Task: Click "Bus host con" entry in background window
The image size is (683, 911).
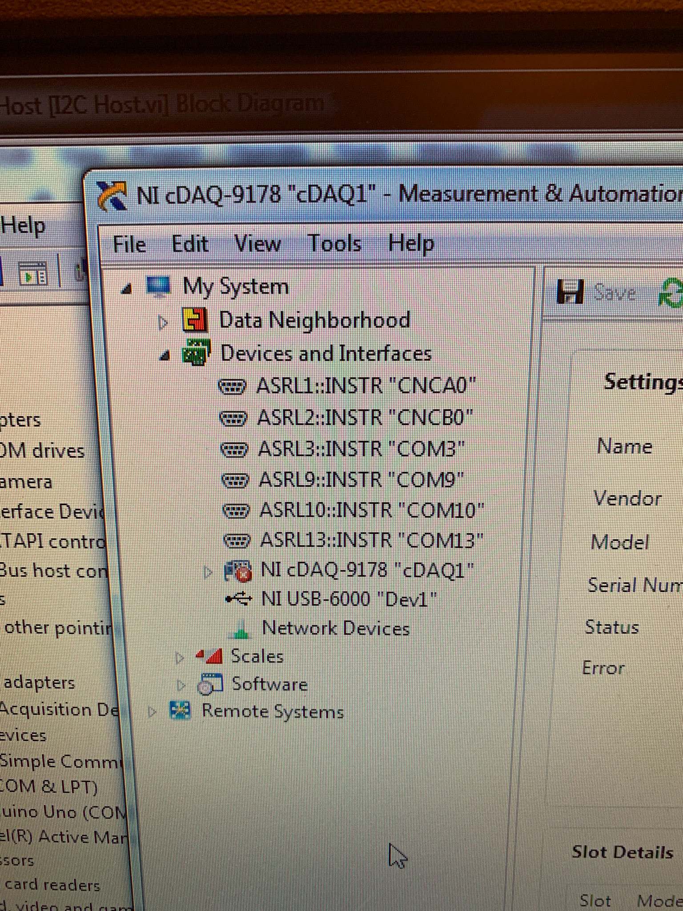Action: pos(53,571)
